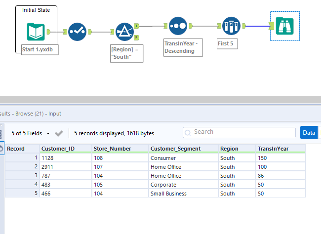Click Customer_ID cell 787
This screenshot has width=321, height=234.
[x=66, y=175]
